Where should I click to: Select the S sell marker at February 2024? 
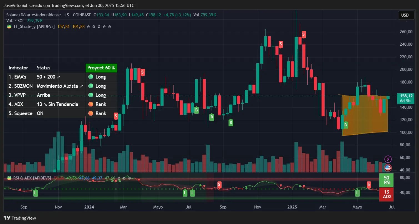pos(116,116)
